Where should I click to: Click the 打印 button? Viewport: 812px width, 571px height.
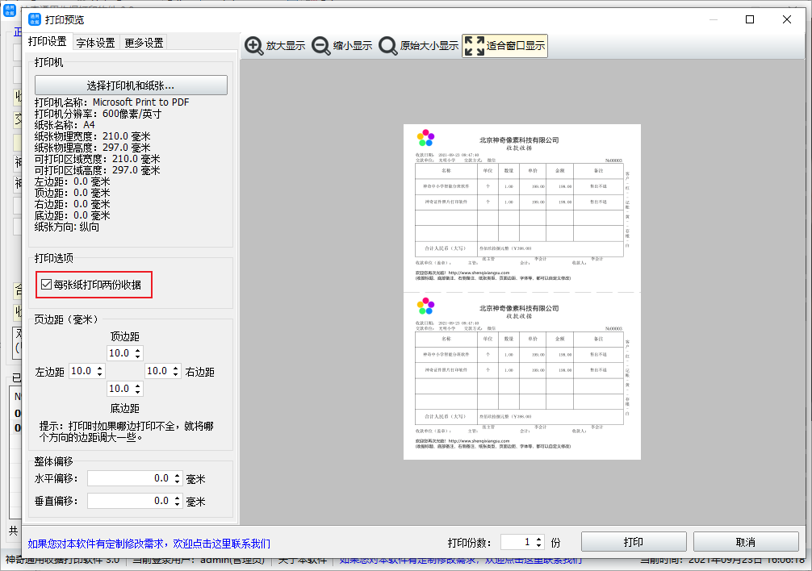tap(634, 542)
